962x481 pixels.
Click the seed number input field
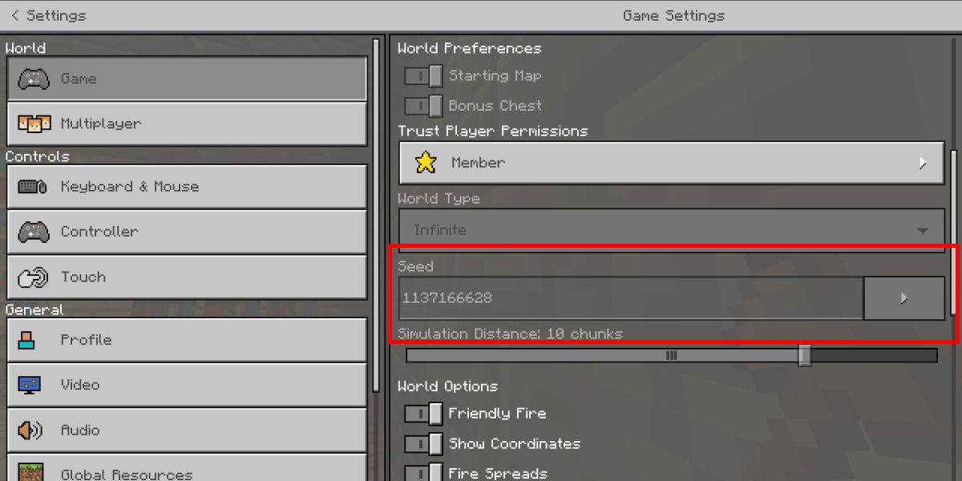pos(631,298)
